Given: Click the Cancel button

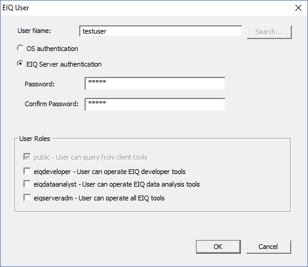Looking at the screenshot, I should pos(268,247).
